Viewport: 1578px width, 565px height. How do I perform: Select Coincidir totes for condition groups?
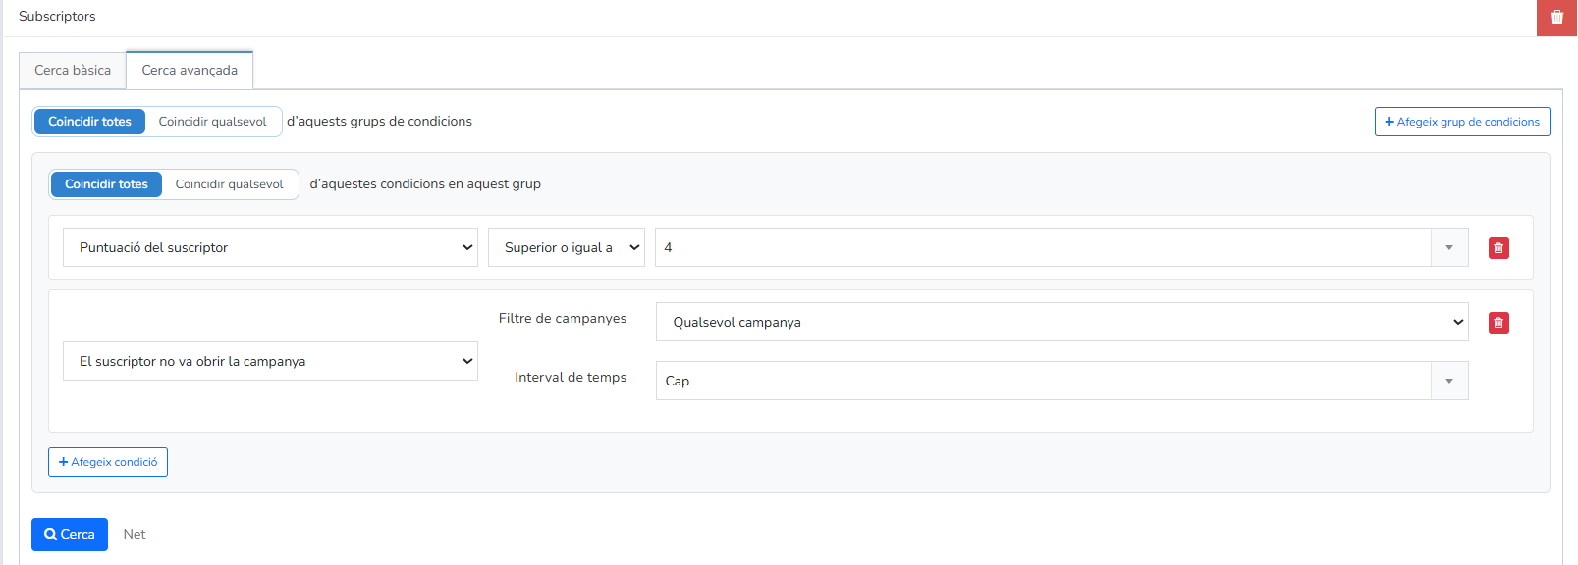89,122
